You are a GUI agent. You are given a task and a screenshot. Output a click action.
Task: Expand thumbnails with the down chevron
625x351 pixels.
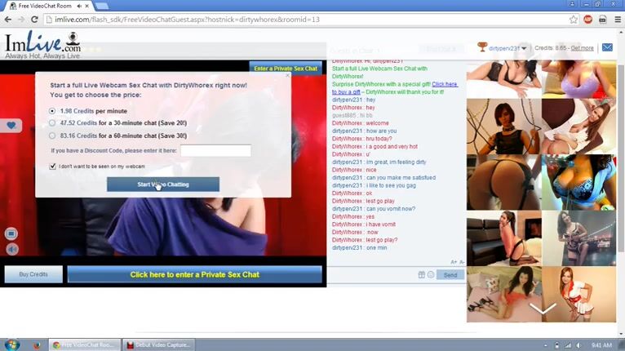[543, 309]
